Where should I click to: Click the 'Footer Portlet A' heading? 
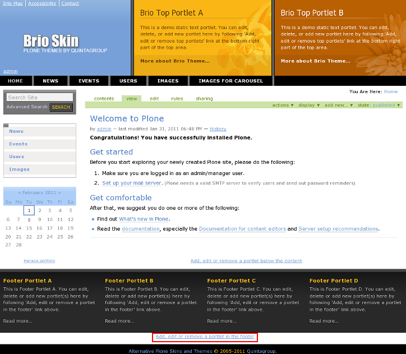tap(27, 281)
